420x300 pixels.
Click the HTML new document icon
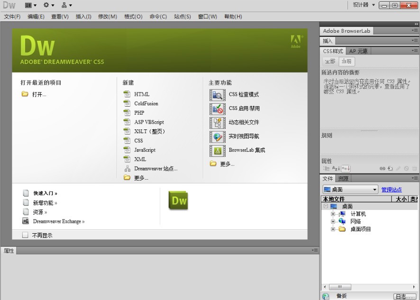point(127,94)
